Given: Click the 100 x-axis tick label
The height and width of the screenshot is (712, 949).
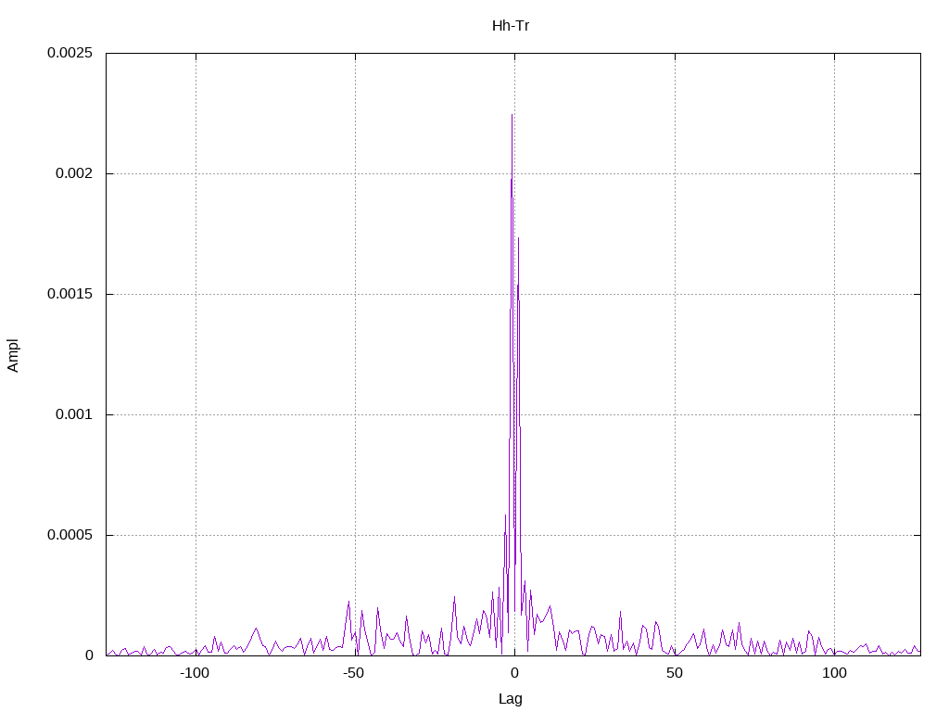Looking at the screenshot, I should pyautogui.click(x=835, y=673).
